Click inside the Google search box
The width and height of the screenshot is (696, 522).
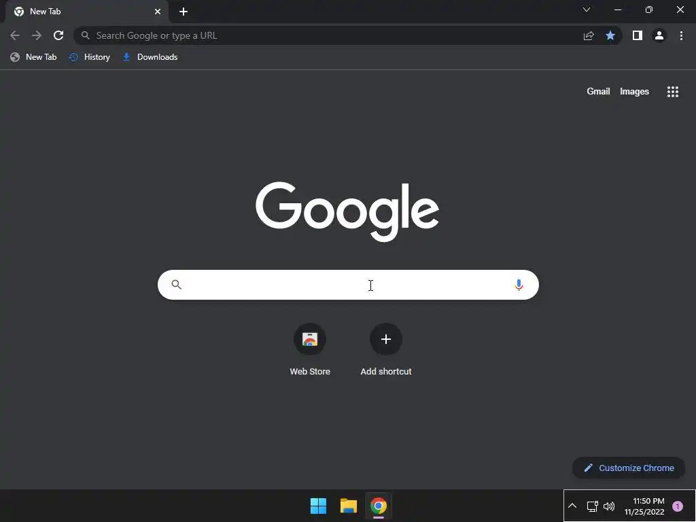(348, 285)
